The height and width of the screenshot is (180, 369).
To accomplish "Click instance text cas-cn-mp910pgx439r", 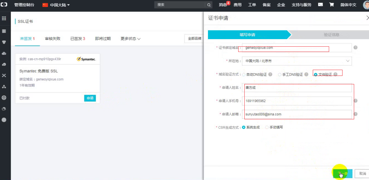I will [x=44, y=59].
